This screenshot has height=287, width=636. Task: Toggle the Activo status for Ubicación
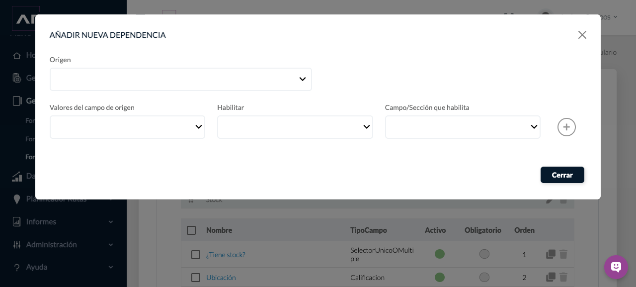440,277
